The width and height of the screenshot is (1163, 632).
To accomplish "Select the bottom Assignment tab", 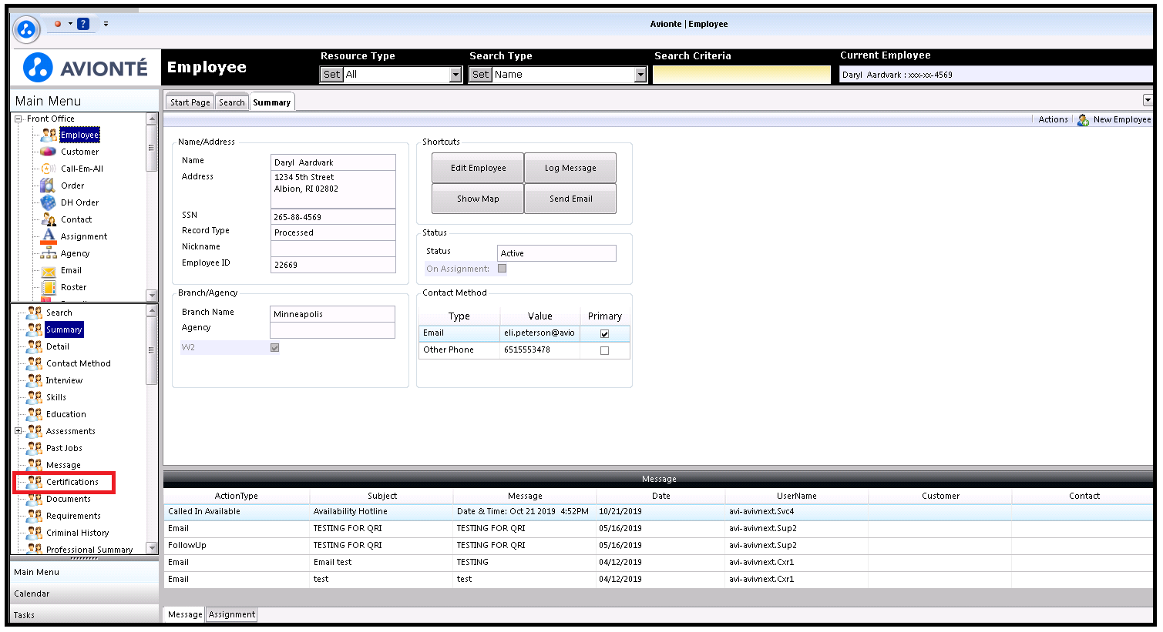I will click(x=232, y=614).
